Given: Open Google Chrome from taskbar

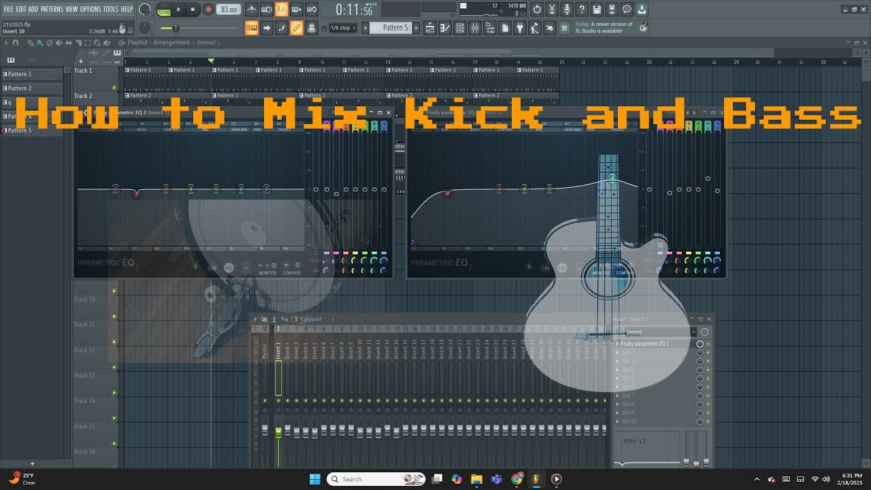Looking at the screenshot, I should tap(517, 479).
